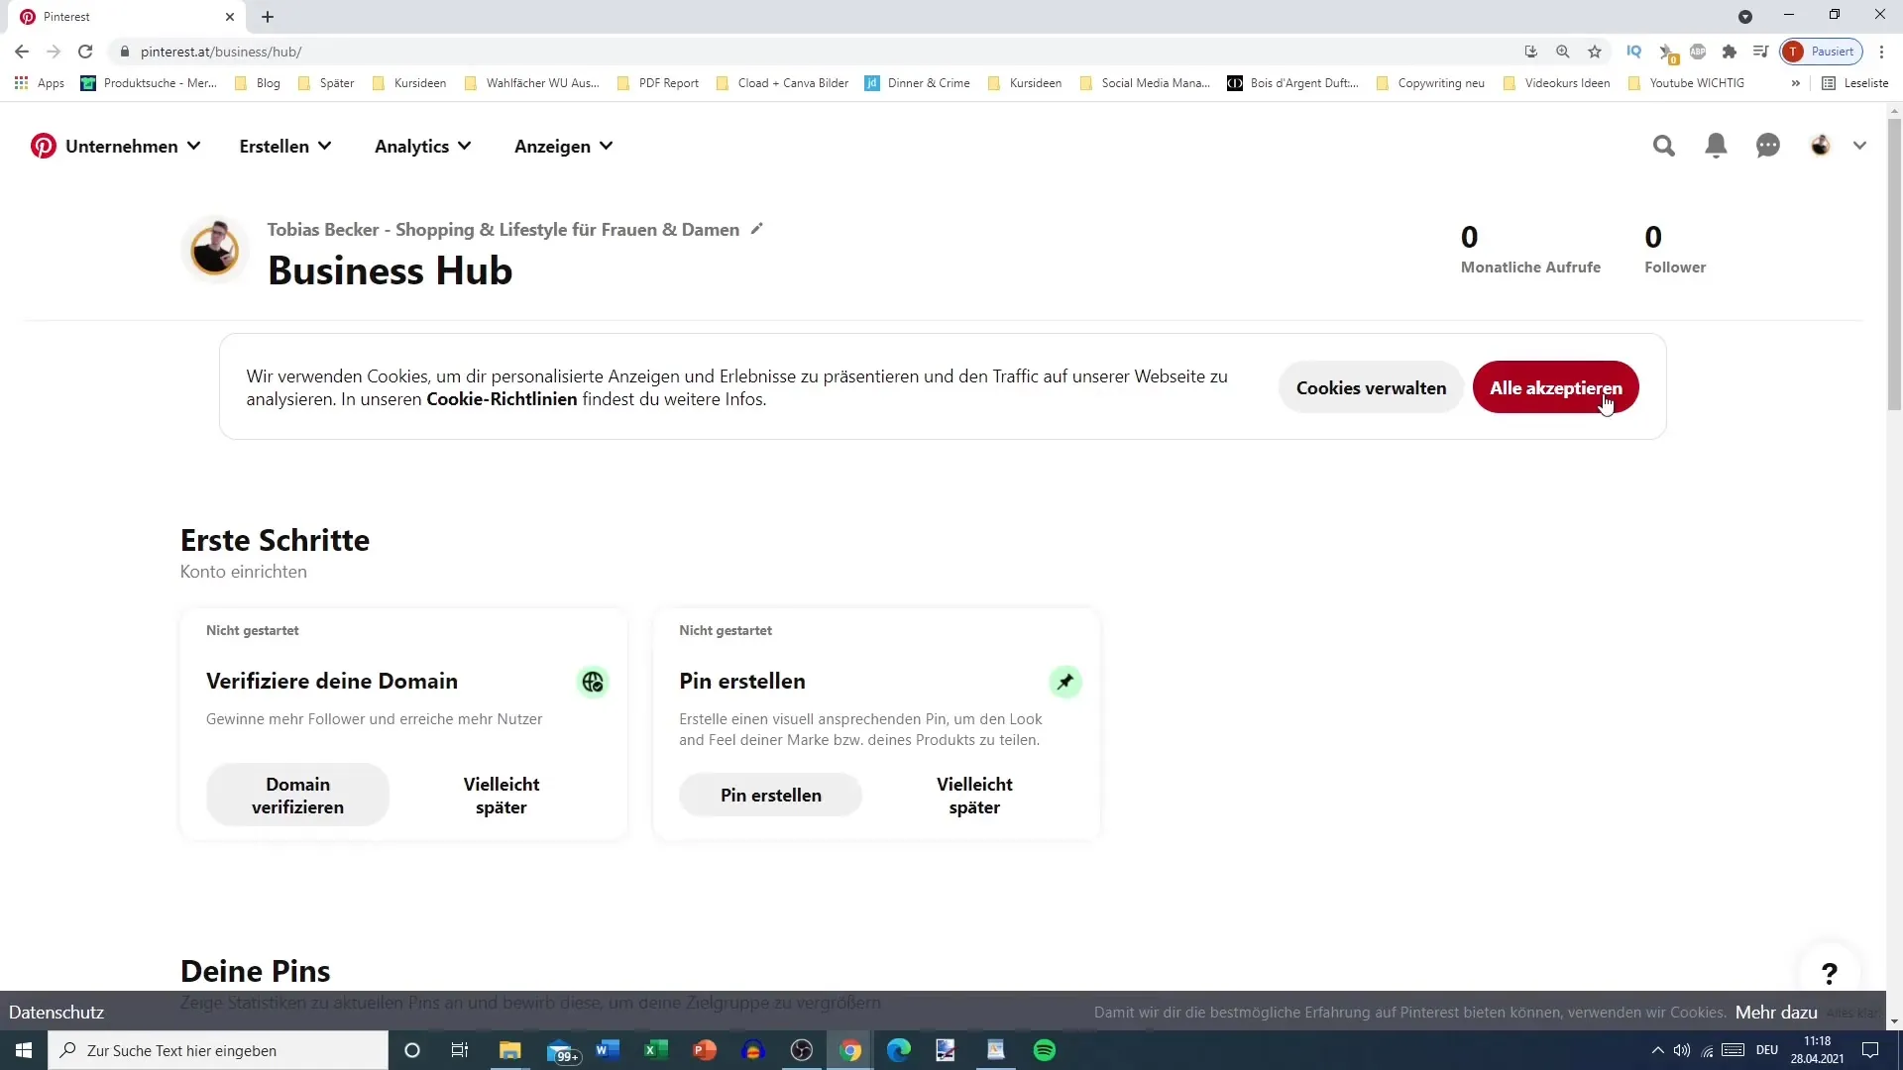Click the Pinterest home logo icon
Viewport: 1903px width, 1070px height.
click(x=44, y=145)
